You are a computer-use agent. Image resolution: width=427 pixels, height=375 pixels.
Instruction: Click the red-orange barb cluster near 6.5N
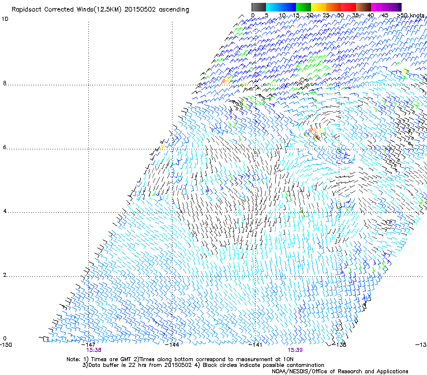[315, 133]
